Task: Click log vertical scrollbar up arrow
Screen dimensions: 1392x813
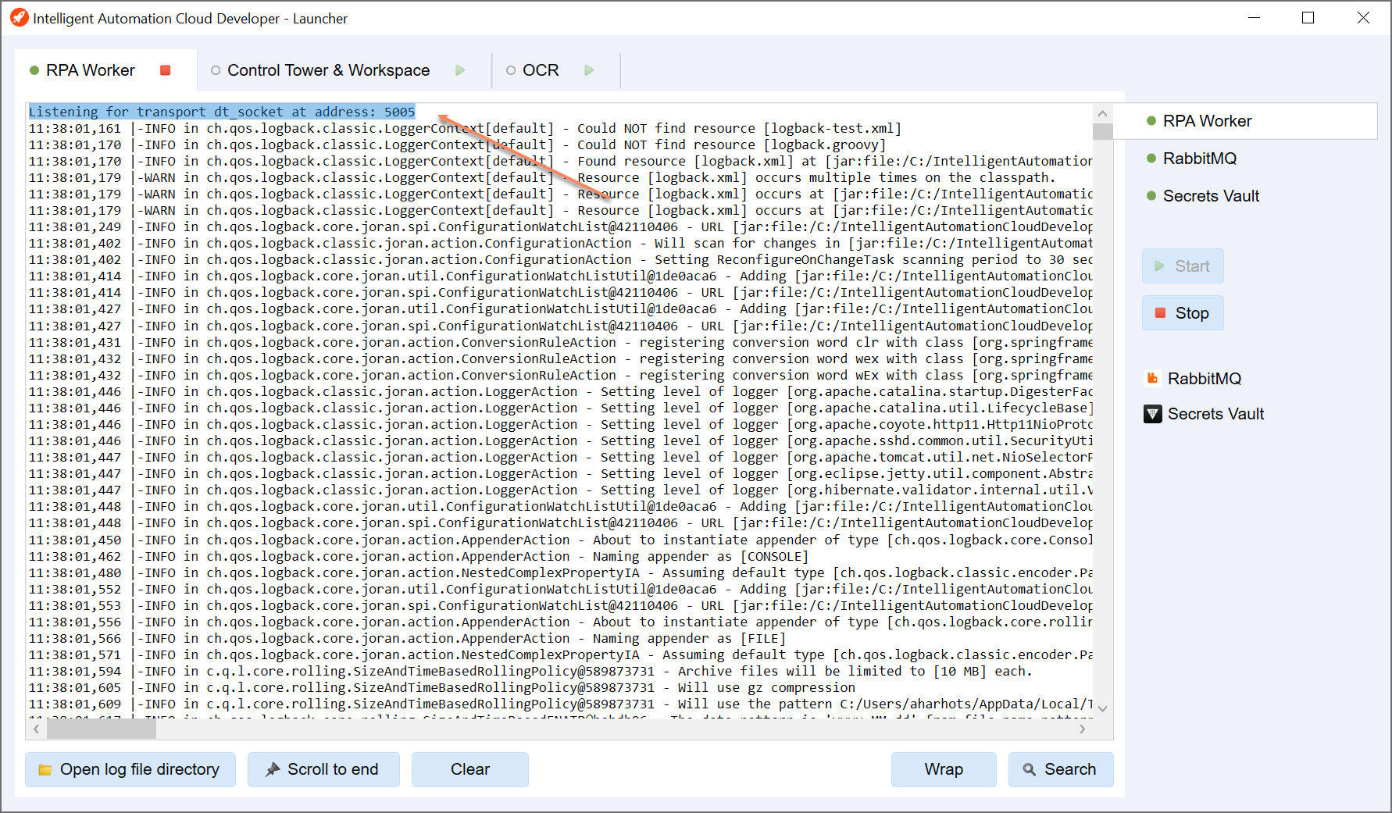Action: click(1103, 113)
